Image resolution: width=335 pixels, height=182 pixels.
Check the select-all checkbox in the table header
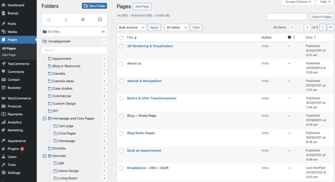121,38
